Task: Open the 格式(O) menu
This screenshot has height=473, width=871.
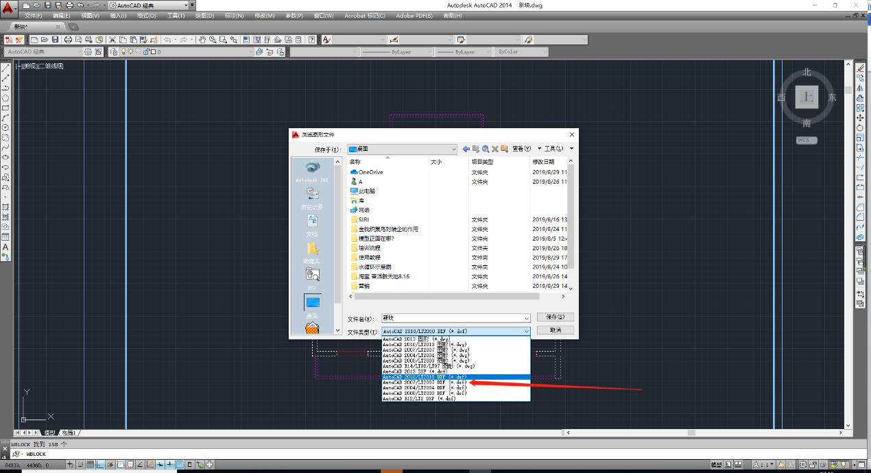Action: (x=146, y=15)
